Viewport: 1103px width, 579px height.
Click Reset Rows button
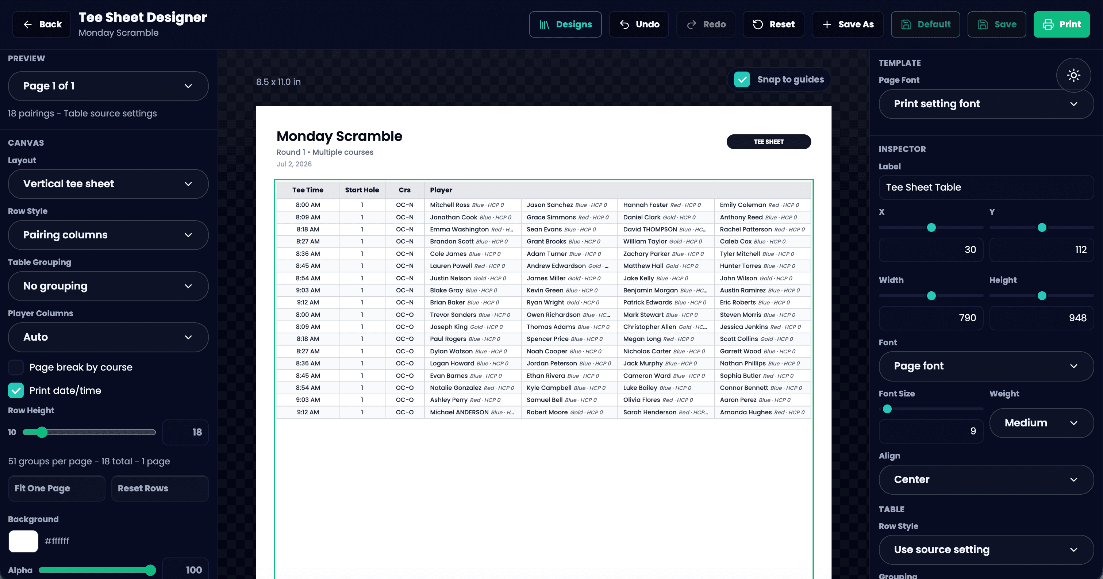[160, 488]
